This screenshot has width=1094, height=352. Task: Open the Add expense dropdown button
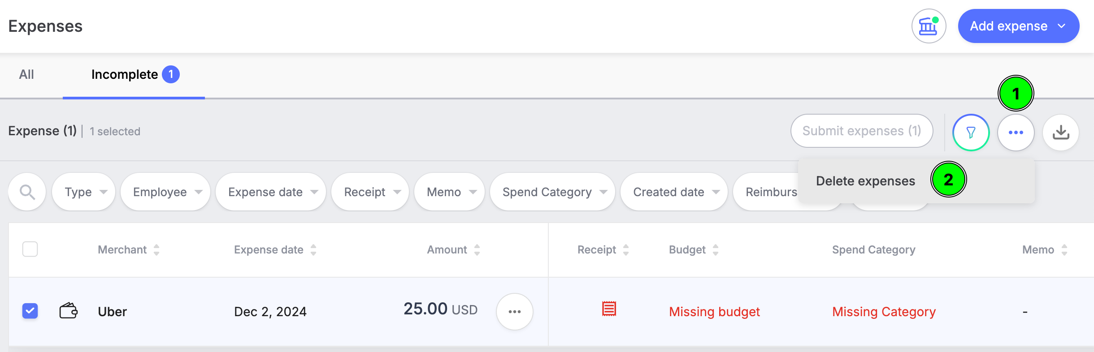1019,26
